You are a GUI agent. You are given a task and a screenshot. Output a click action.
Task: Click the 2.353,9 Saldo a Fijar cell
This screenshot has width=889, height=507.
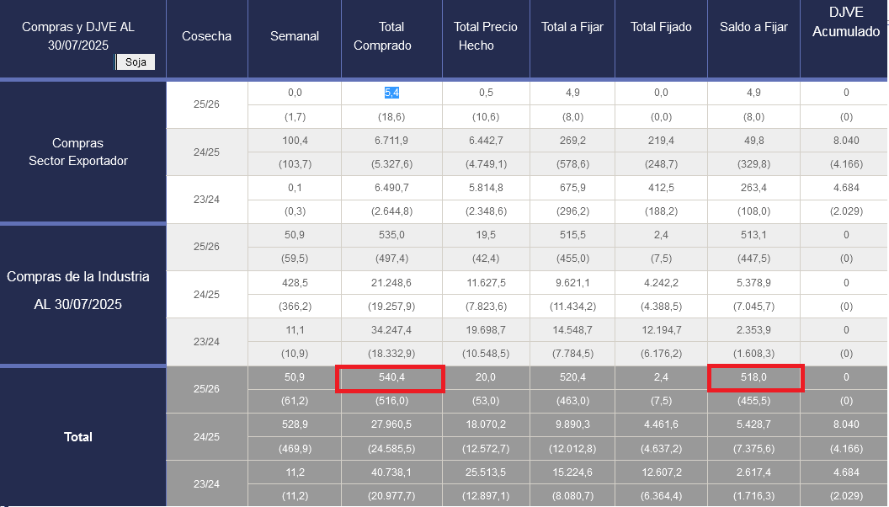pyautogui.click(x=753, y=330)
